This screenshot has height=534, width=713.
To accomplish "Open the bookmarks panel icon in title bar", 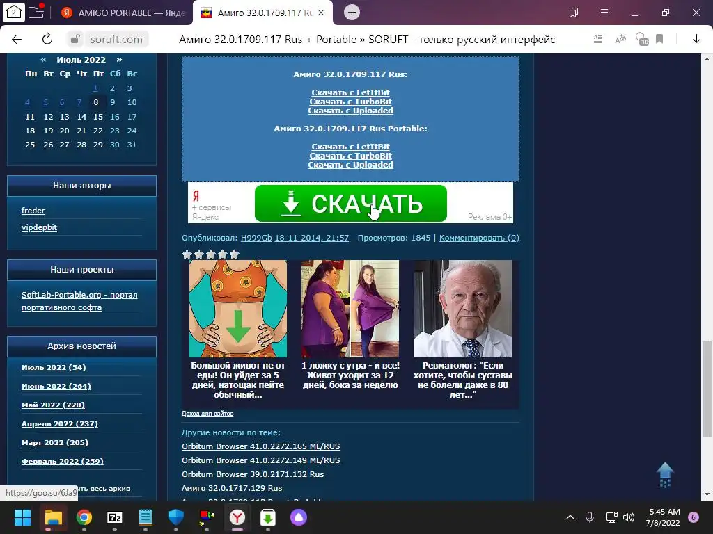I will pos(574,13).
